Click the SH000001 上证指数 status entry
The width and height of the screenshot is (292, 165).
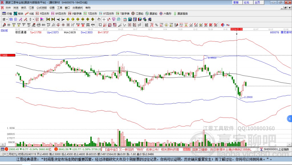[x=276, y=149]
